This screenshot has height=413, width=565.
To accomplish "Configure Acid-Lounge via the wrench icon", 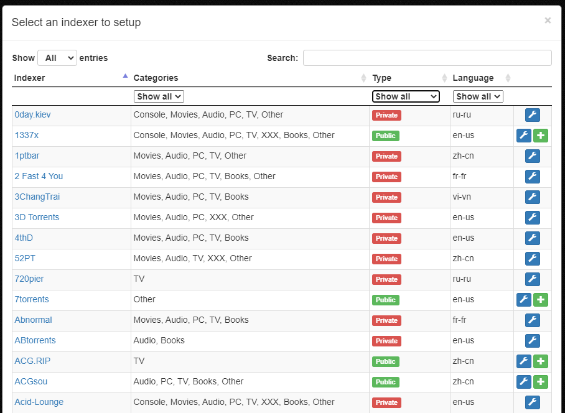I will coord(532,402).
